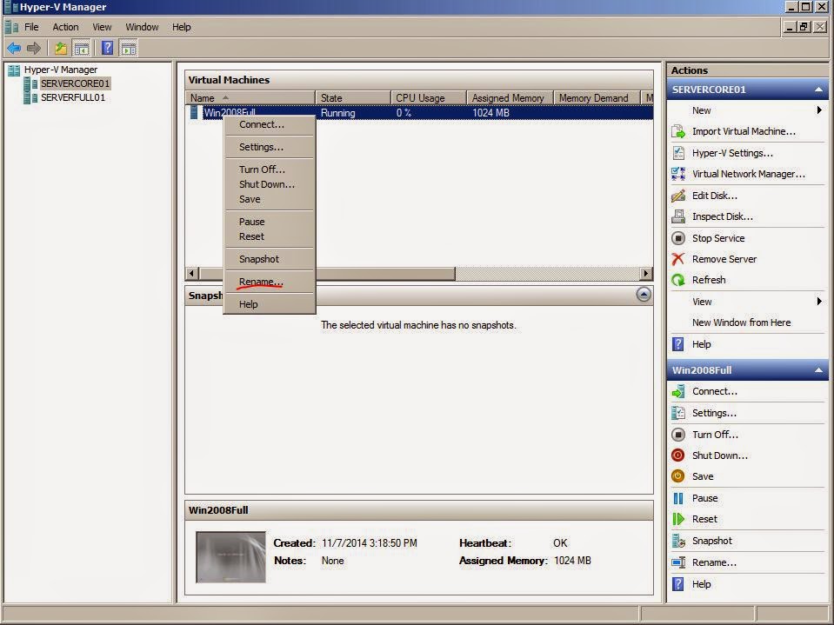The image size is (834, 625).
Task: Select SERVERCORE01 in the tree
Action: point(75,83)
